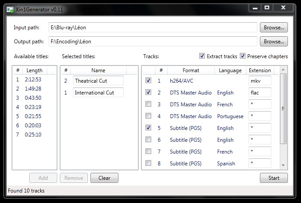The height and width of the screenshot is (203, 301).
Task: Uncheck track 5 Subtitle English
Action: 148,128
